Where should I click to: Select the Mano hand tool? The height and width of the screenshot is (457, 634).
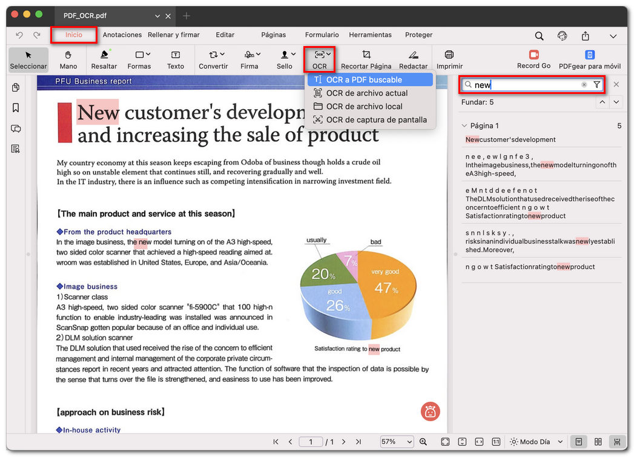point(68,59)
